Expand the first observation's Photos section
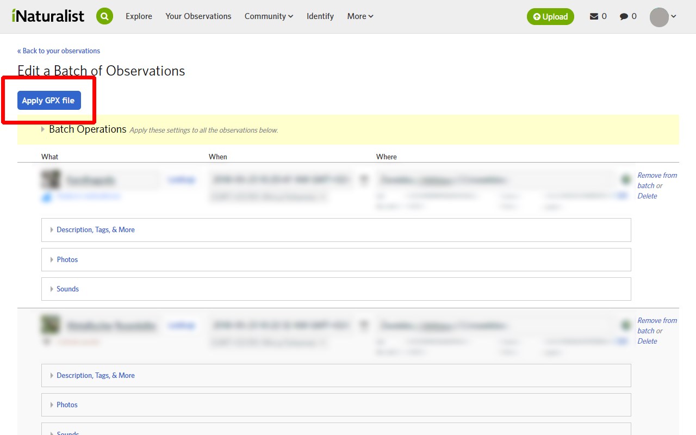 click(x=67, y=260)
